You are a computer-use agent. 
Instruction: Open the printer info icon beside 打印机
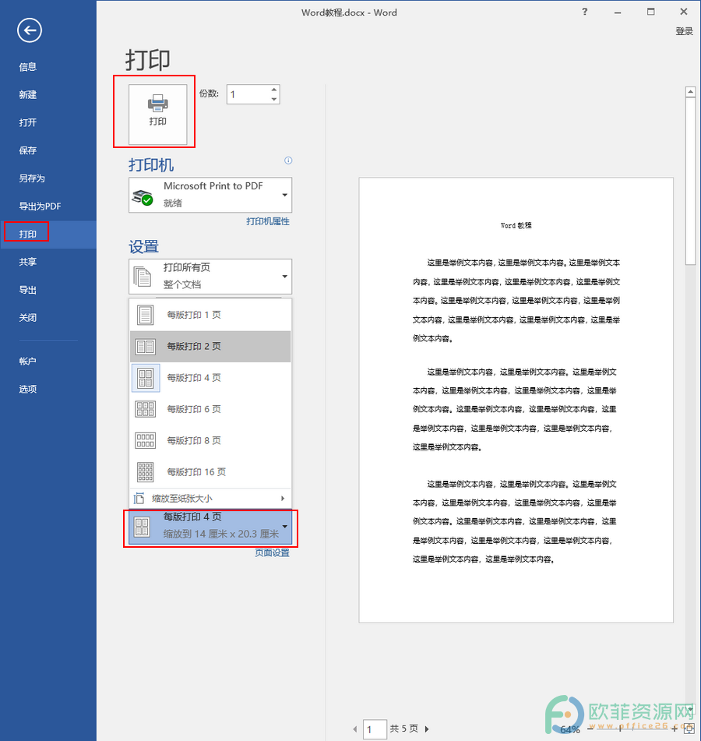pyautogui.click(x=288, y=161)
